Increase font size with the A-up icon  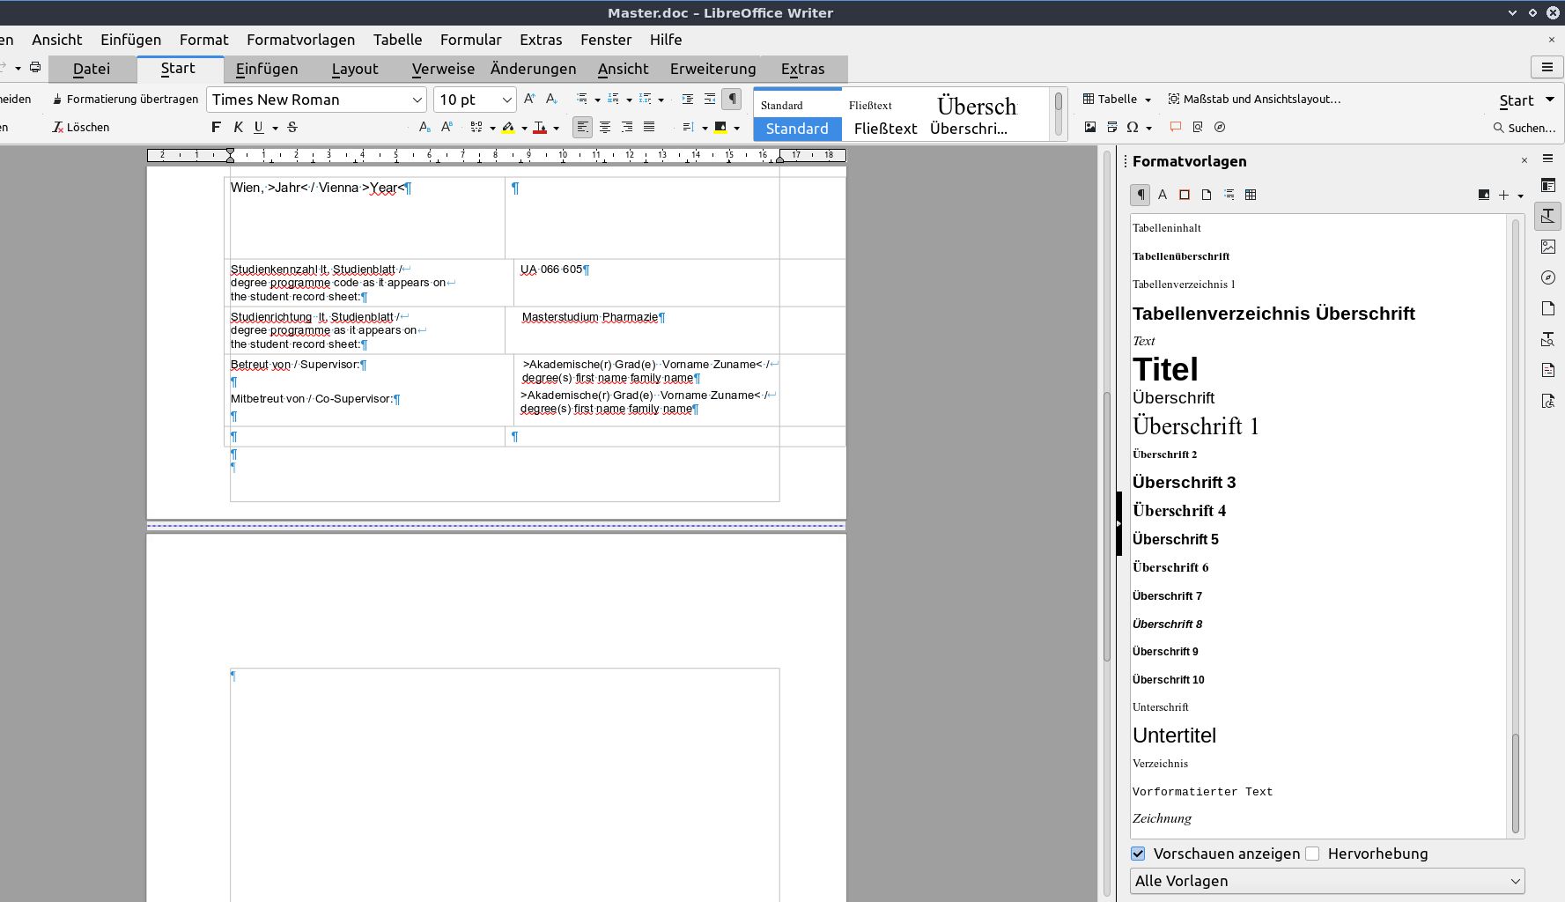529,99
